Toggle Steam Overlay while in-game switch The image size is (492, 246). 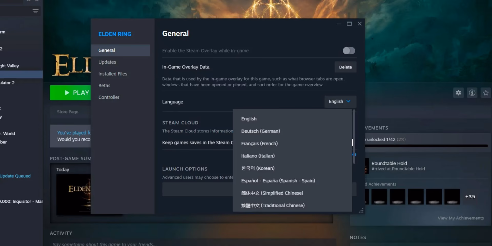(x=349, y=51)
